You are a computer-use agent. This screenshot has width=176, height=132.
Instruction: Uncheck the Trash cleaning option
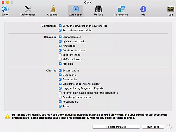(x=60, y=106)
